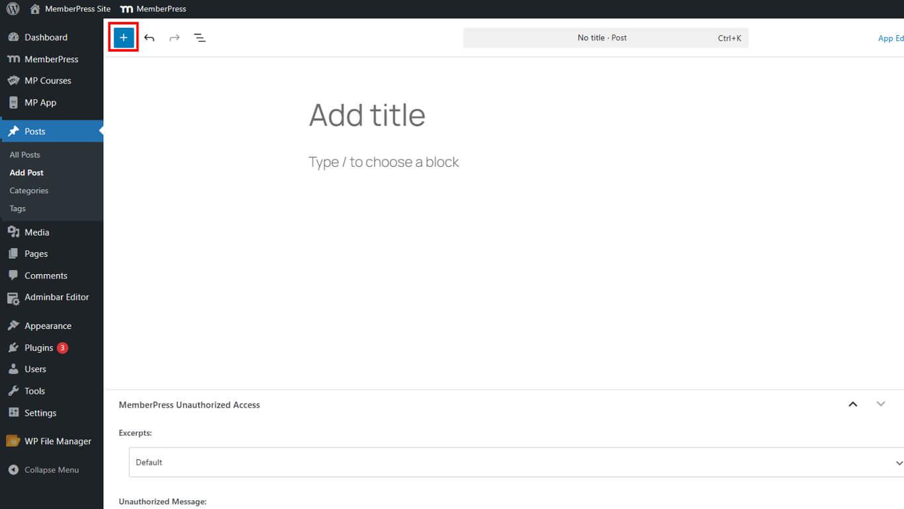Viewport: 904px width, 509px height.
Task: Click the WordPress logo in admin bar
Action: (13, 9)
